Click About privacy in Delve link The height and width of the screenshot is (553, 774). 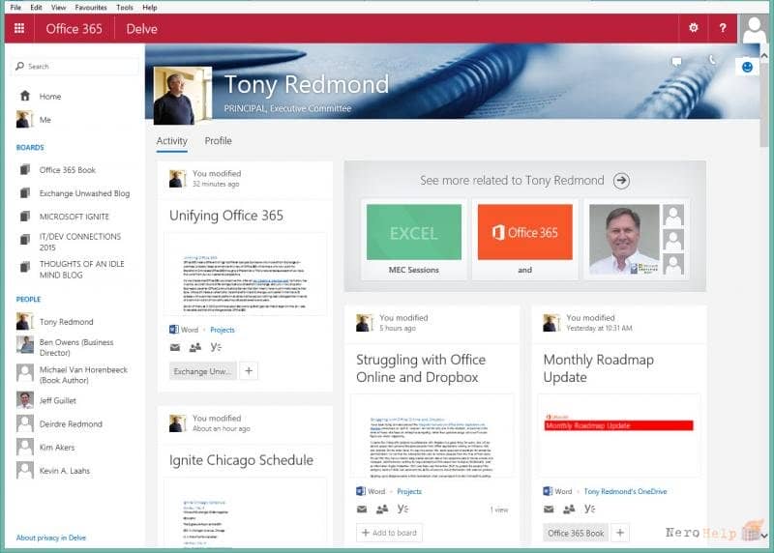point(51,538)
